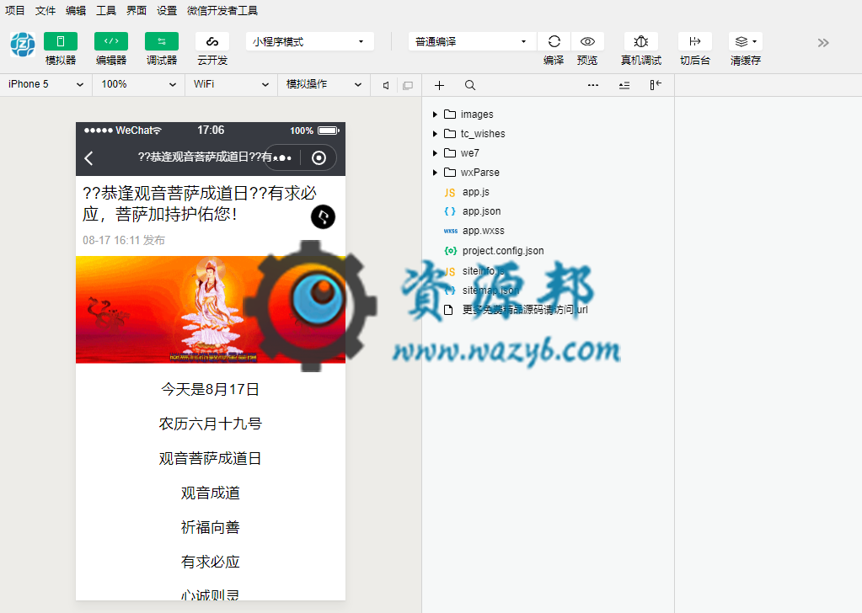Open the 微信开发者工具 menu
Viewport: 862px width, 613px height.
(222, 10)
